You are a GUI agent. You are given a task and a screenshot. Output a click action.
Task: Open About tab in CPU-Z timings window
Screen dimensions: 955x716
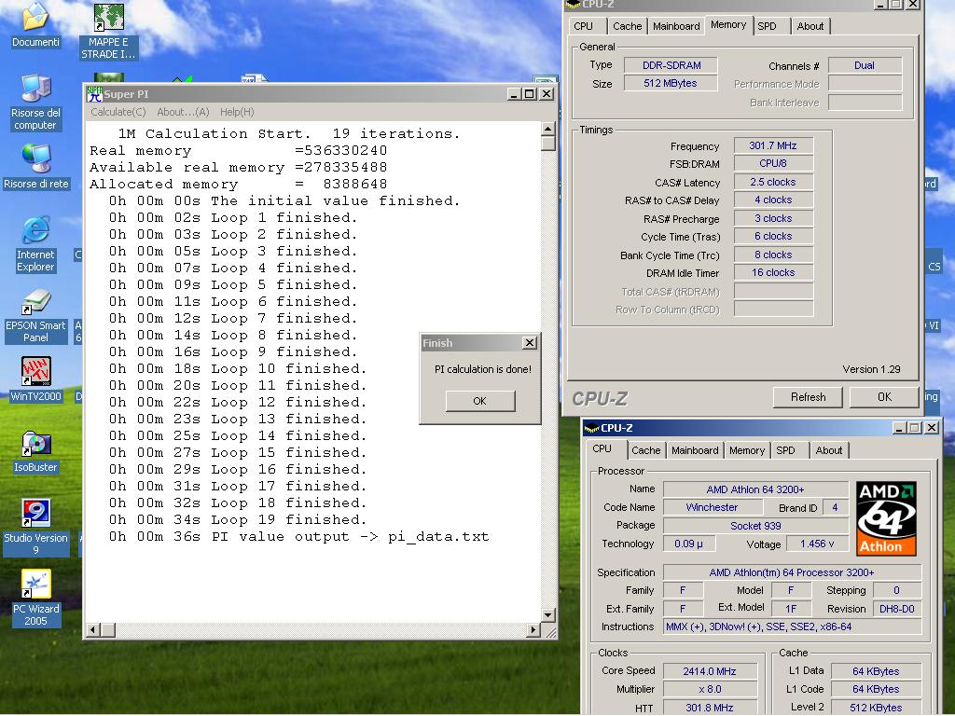(x=810, y=26)
